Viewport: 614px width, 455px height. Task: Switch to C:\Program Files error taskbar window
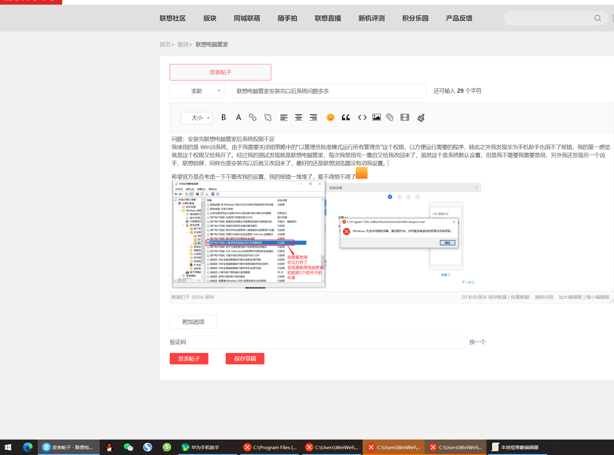[270, 447]
